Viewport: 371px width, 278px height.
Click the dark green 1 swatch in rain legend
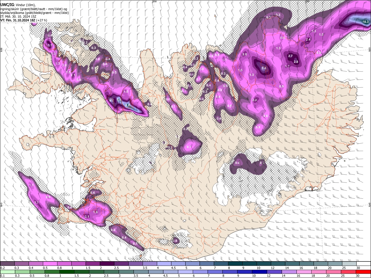click(67, 272)
